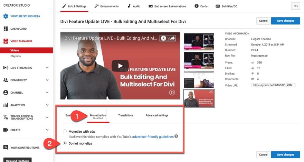Image resolution: width=304 pixels, height=162 pixels.
Task: Select the Monetize with ads radio button
Action: click(x=65, y=131)
